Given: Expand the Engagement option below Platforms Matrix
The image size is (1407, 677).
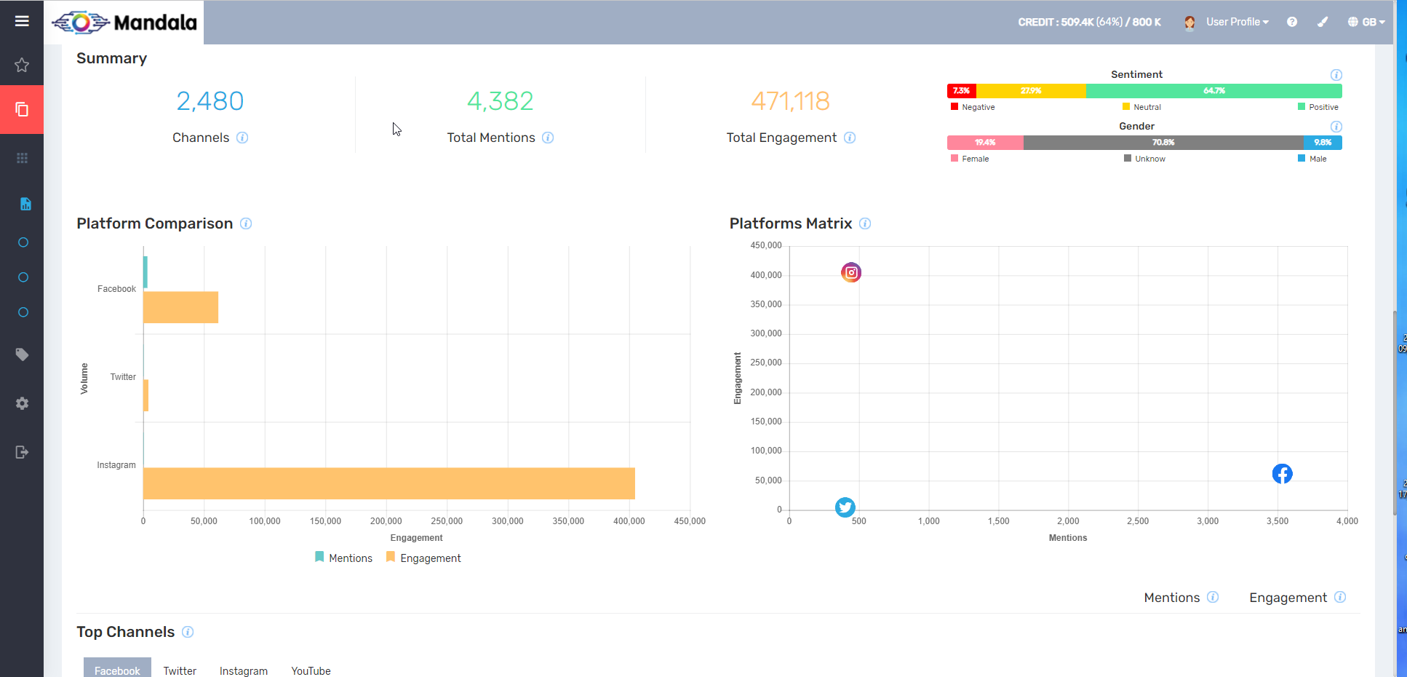Looking at the screenshot, I should (1288, 597).
